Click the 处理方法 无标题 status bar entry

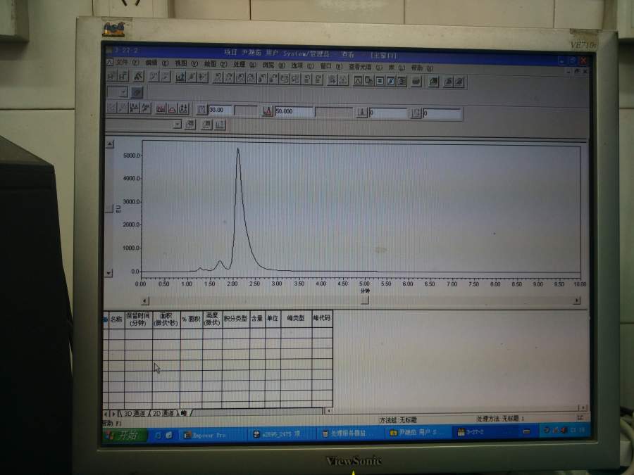pos(500,419)
